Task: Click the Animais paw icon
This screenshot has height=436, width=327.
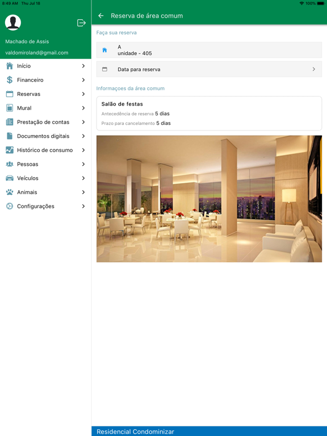Action: point(10,192)
